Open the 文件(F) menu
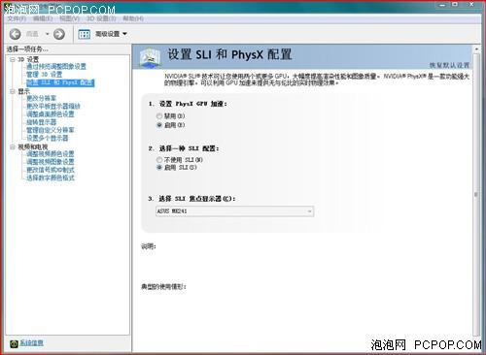 (x=17, y=18)
